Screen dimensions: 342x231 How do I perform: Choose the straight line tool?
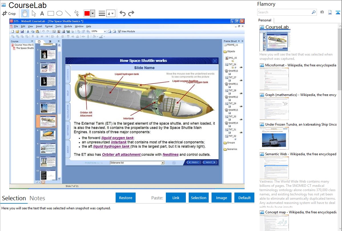pos(68,13)
